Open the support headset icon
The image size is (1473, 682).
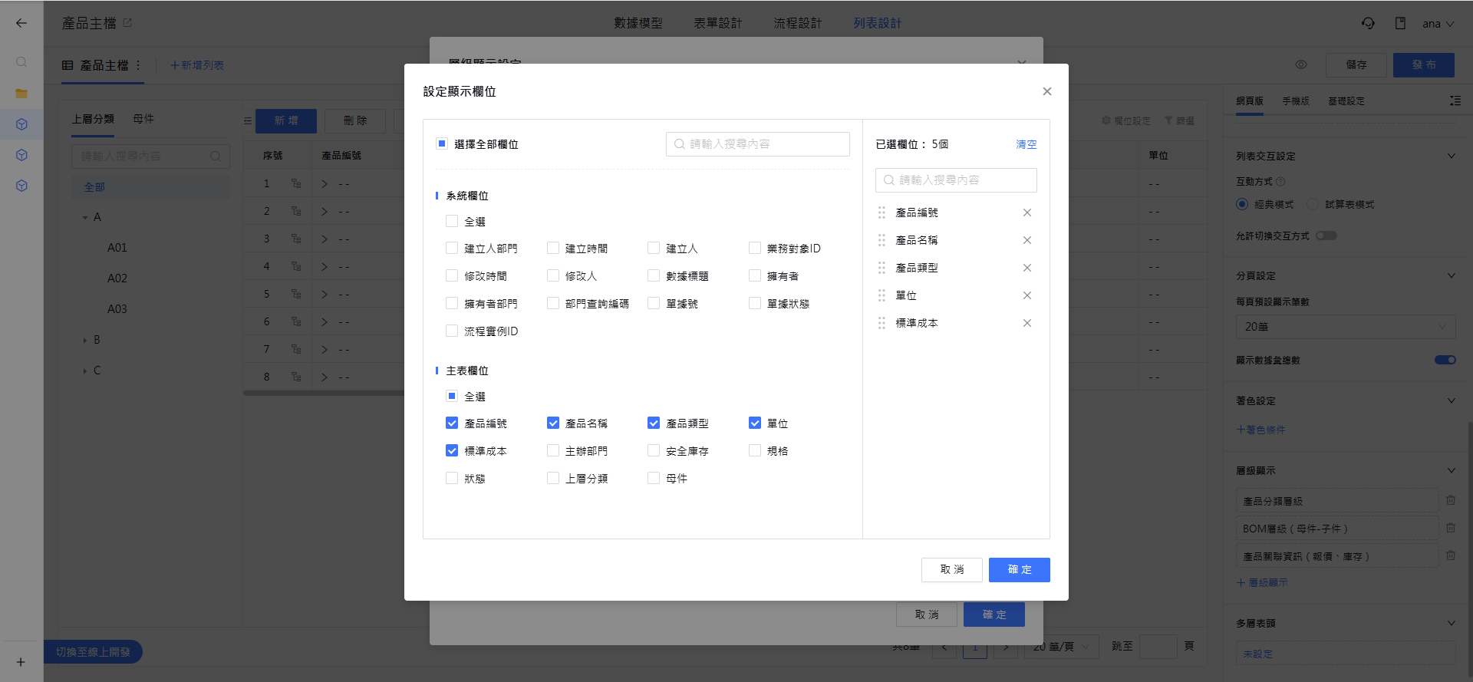click(1368, 23)
